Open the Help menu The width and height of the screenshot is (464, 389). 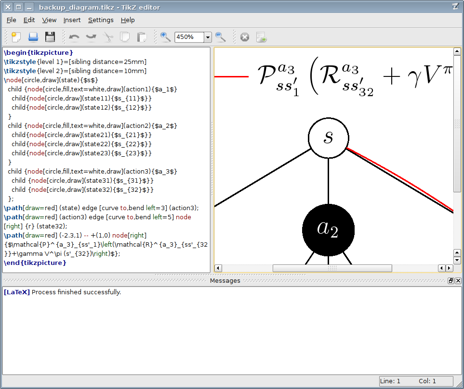tap(128, 20)
